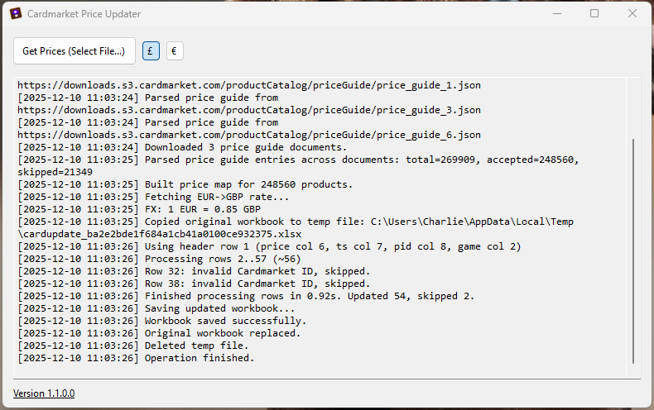The height and width of the screenshot is (410, 654).
Task: Switch currency to pounds (£)
Action: (x=151, y=51)
